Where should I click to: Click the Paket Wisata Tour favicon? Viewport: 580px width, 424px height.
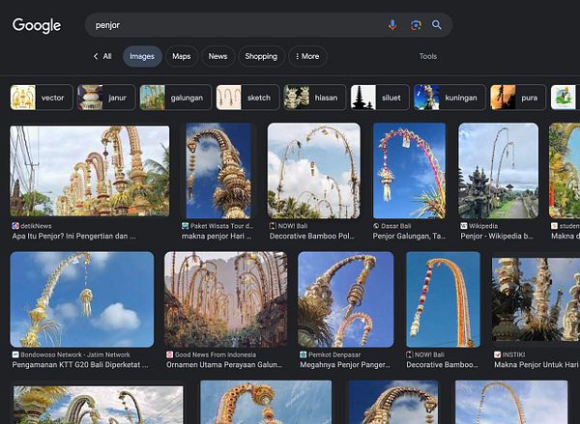pyautogui.click(x=186, y=226)
